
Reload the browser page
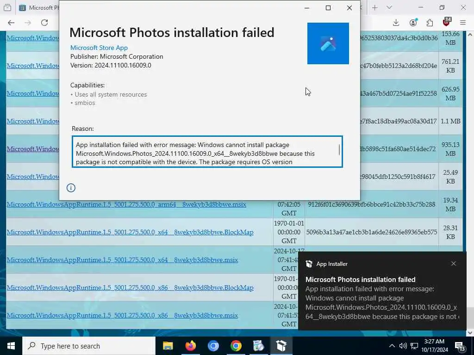(x=44, y=23)
